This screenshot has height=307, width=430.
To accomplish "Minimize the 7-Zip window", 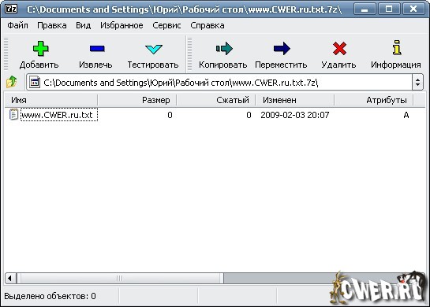I will (x=365, y=9).
